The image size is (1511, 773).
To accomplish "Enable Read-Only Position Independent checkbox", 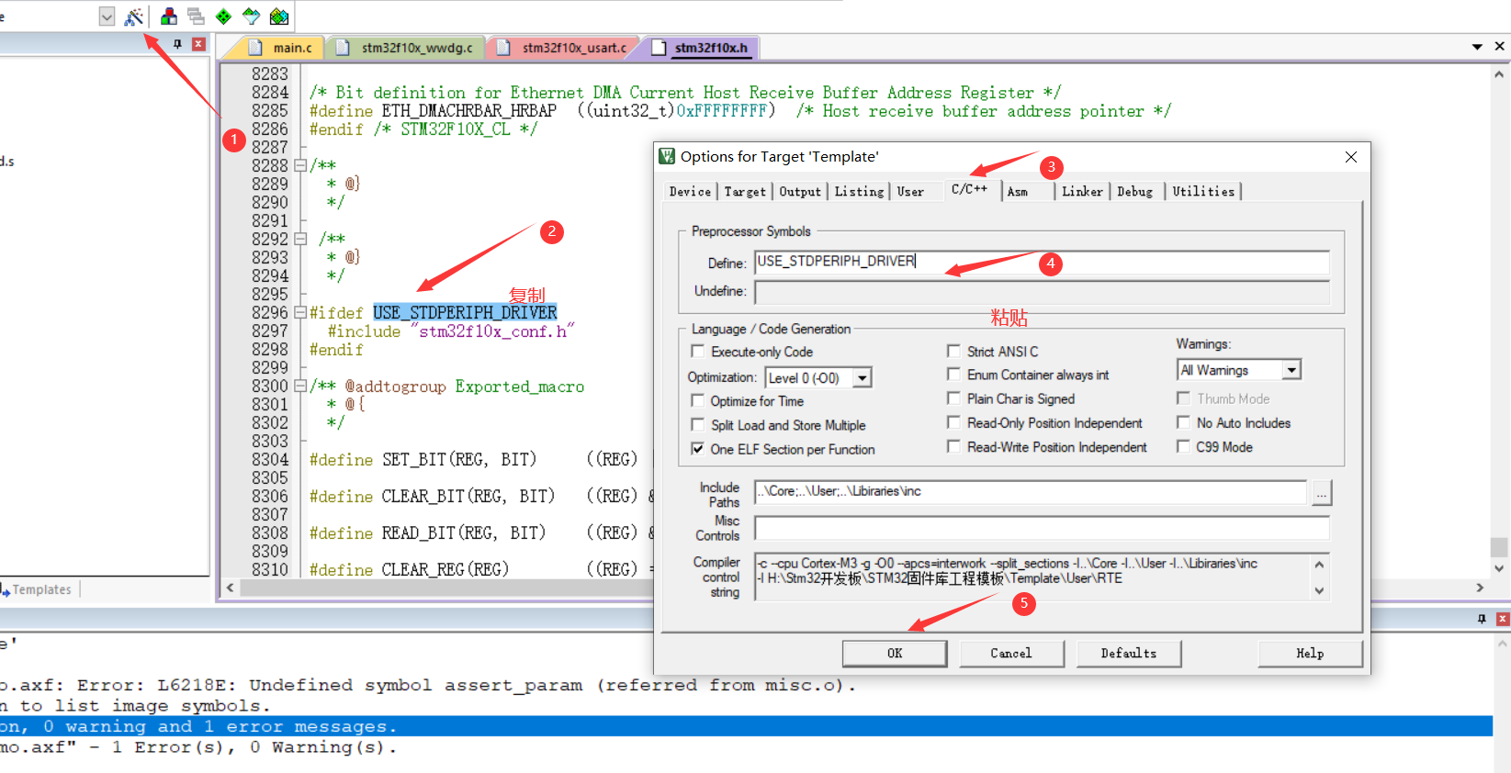I will coord(954,422).
